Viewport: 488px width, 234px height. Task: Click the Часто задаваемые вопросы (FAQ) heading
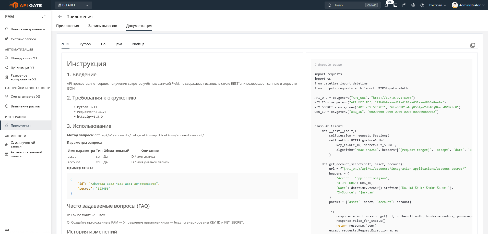point(108,206)
